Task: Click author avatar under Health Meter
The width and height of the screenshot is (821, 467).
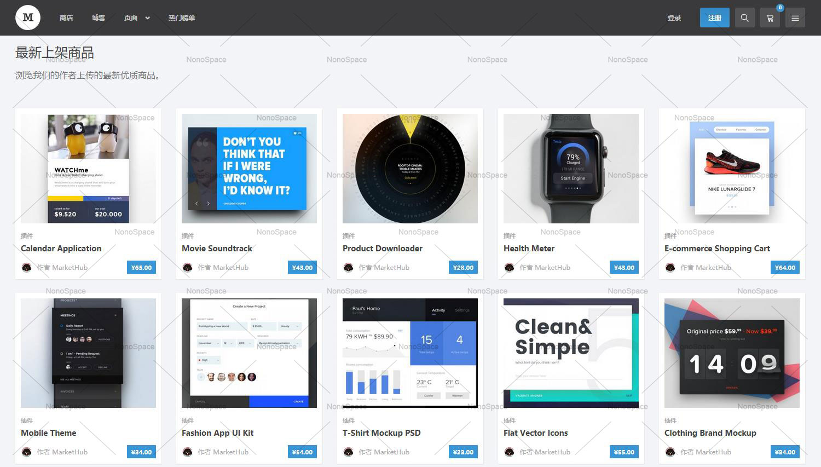Action: click(x=509, y=267)
